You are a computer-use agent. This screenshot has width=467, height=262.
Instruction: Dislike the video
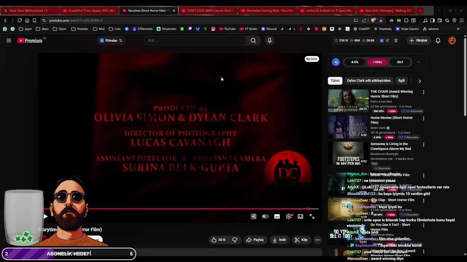click(x=235, y=240)
